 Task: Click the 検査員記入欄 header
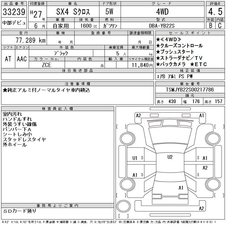58,108
